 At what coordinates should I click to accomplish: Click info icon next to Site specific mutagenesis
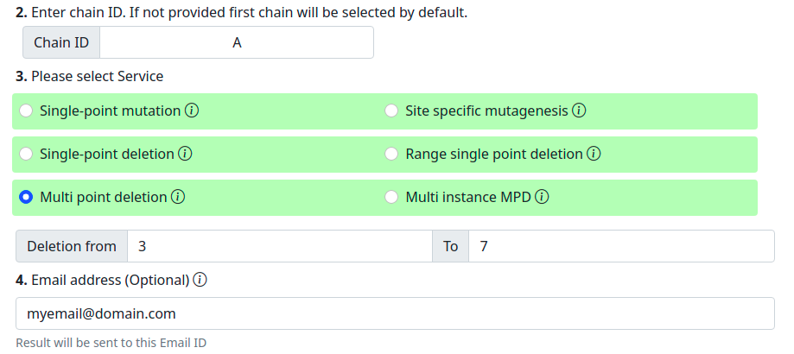tap(579, 111)
